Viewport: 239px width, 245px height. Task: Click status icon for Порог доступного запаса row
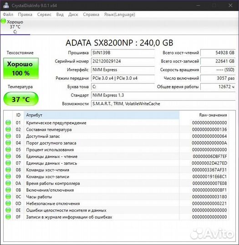(8, 143)
